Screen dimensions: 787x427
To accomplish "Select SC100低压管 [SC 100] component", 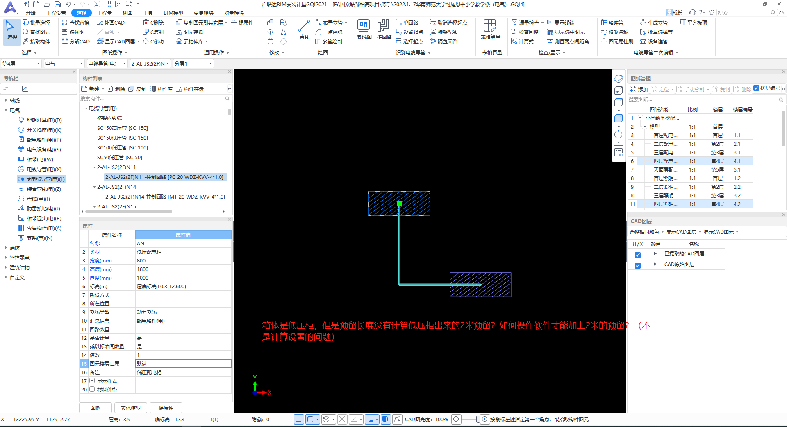I will pyautogui.click(x=122, y=148).
